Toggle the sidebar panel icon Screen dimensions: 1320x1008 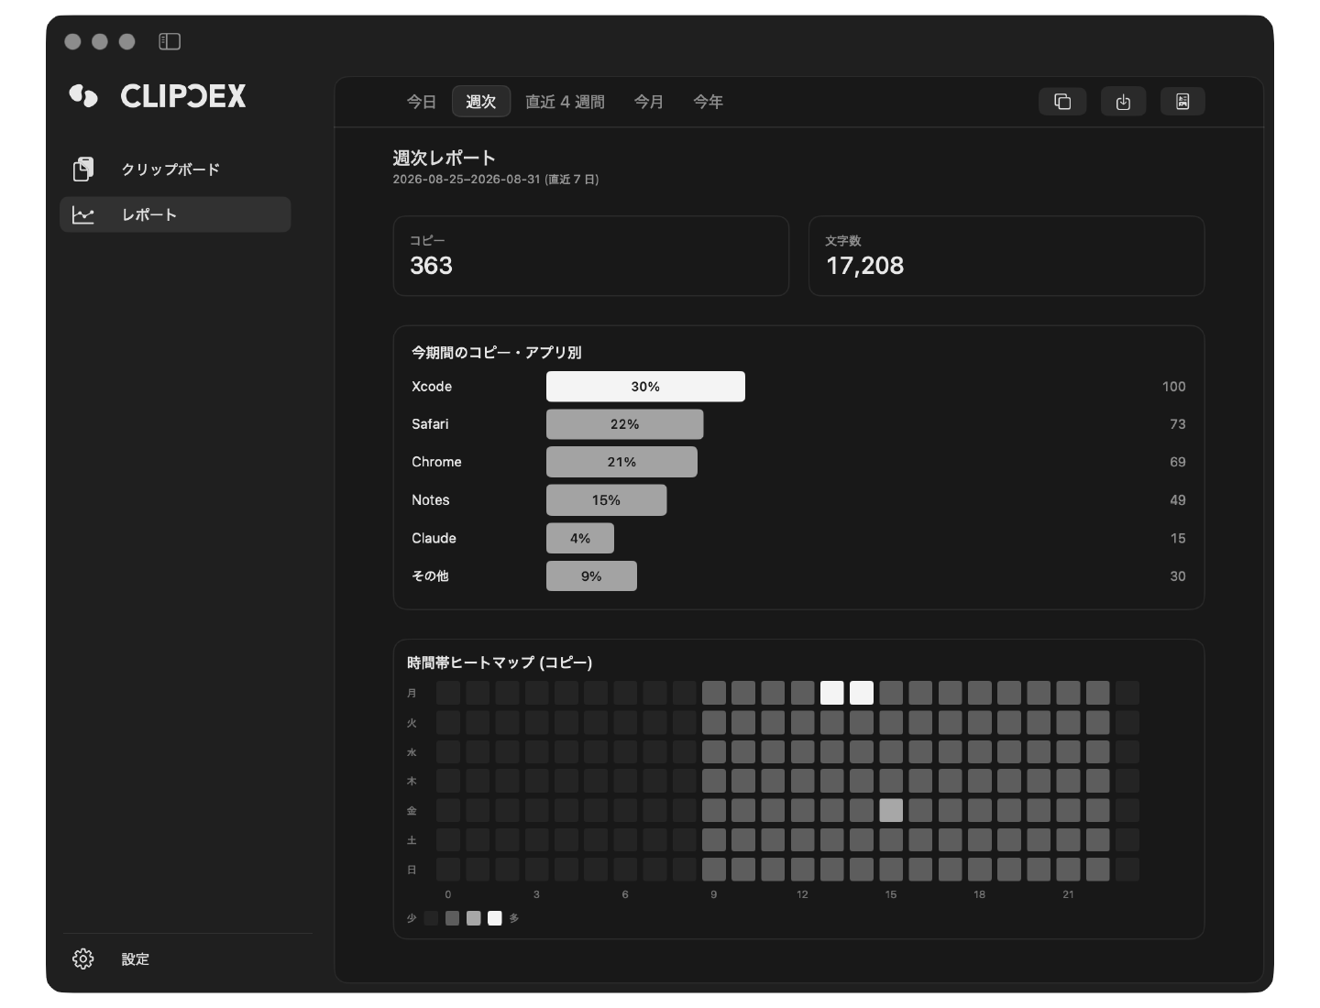coord(170,41)
